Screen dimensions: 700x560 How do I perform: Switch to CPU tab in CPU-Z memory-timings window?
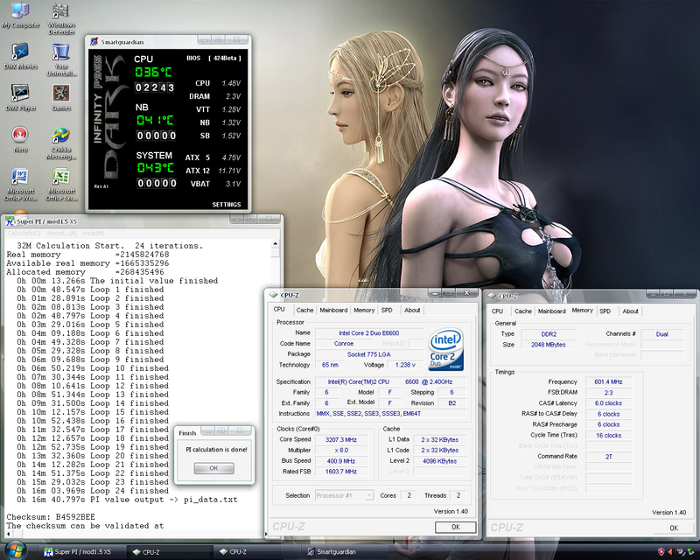coord(497,311)
